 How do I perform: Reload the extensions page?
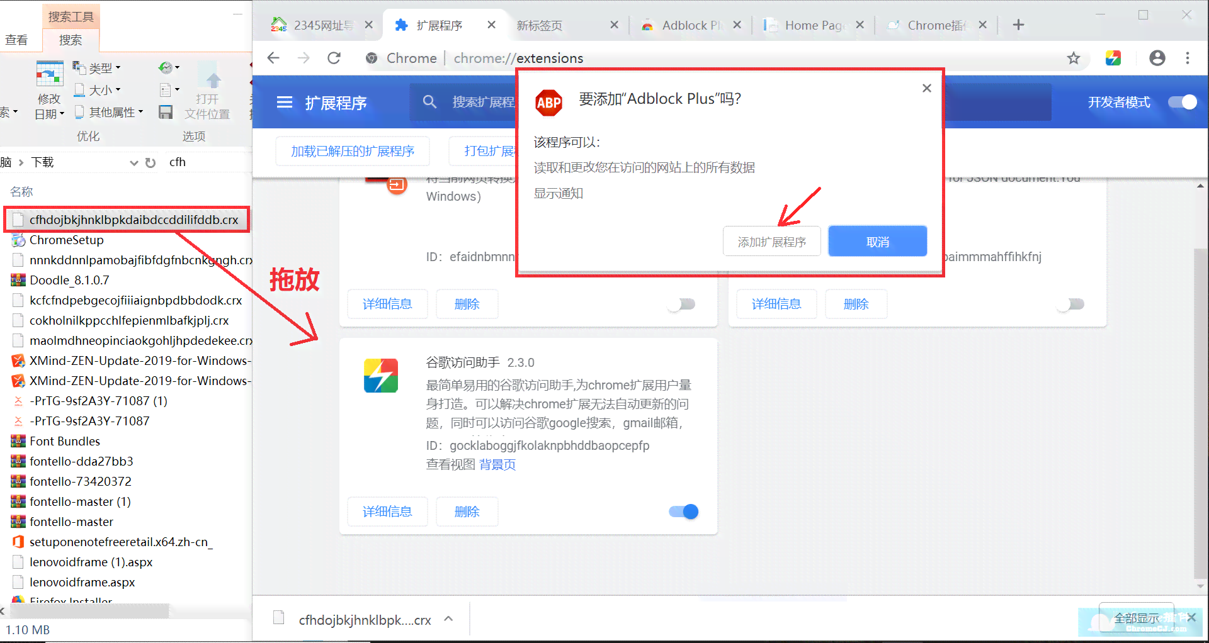334,58
